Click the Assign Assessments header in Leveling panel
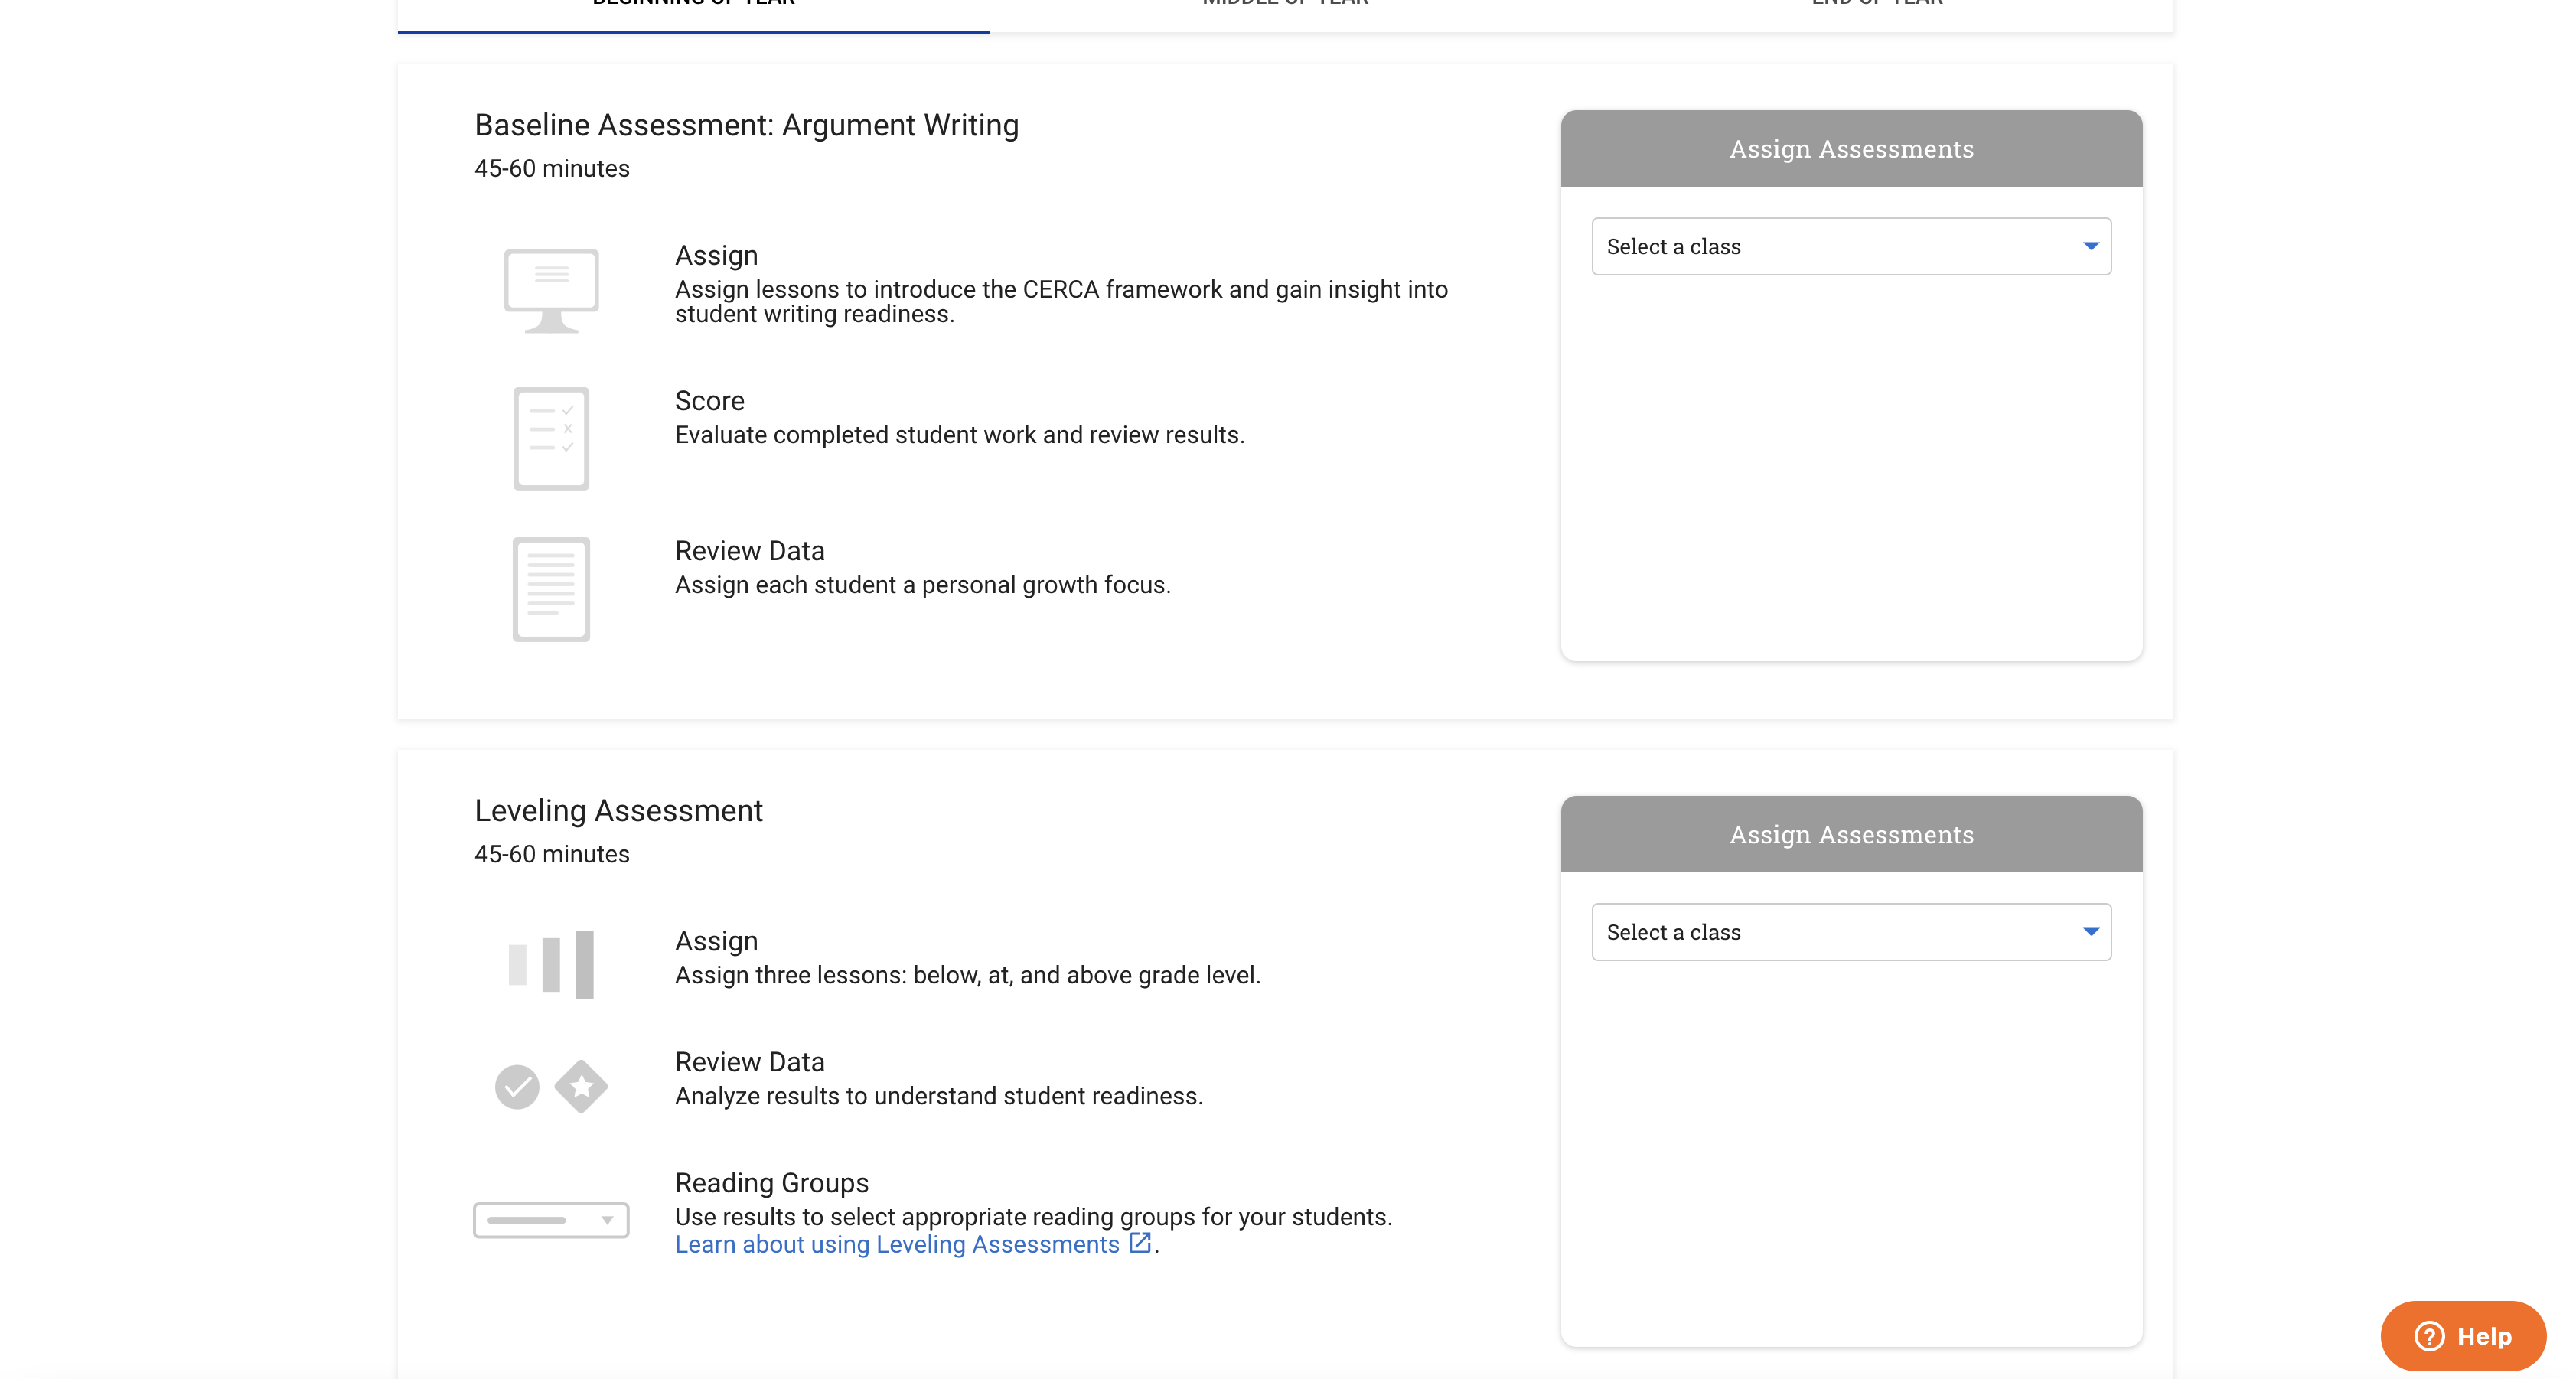 [x=1851, y=834]
